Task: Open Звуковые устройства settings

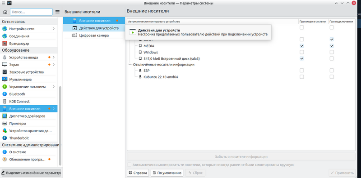Action: (x=29, y=72)
